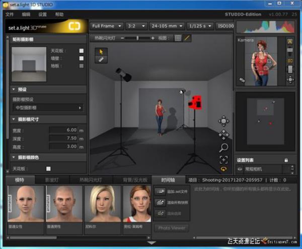
Task: Click the orange reset view arrow
Action: pyautogui.click(x=223, y=169)
